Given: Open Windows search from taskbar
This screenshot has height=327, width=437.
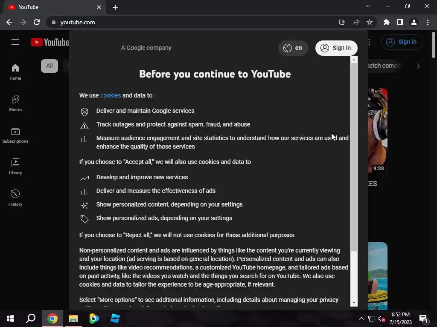Looking at the screenshot, I should pos(31,318).
